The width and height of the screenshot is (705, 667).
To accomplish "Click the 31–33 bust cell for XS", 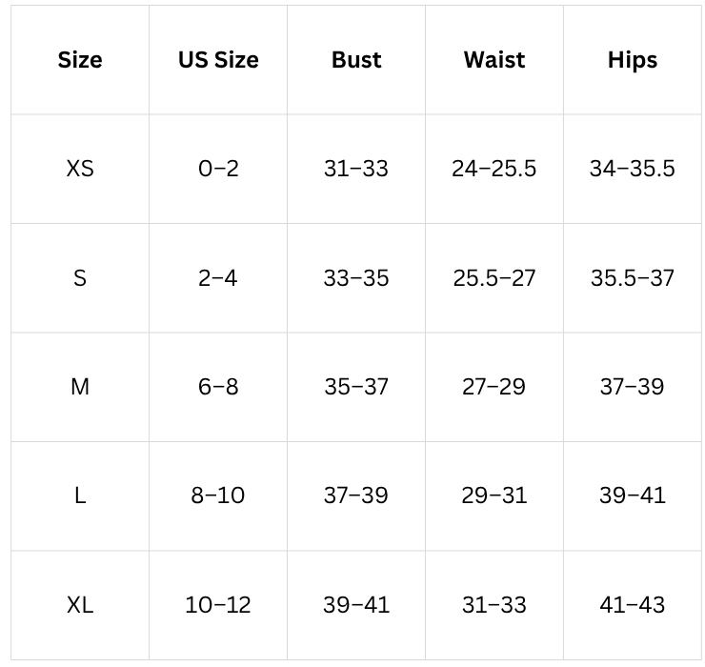I will click(x=356, y=169).
